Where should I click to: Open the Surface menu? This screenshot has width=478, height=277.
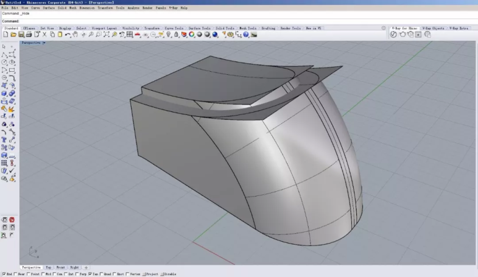49,8
